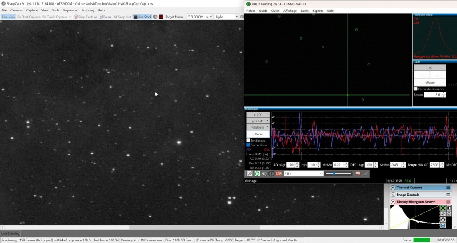The height and width of the screenshot is (243, 457).
Task: Adjust the PHD2 gamma slider
Action: click(x=338, y=174)
